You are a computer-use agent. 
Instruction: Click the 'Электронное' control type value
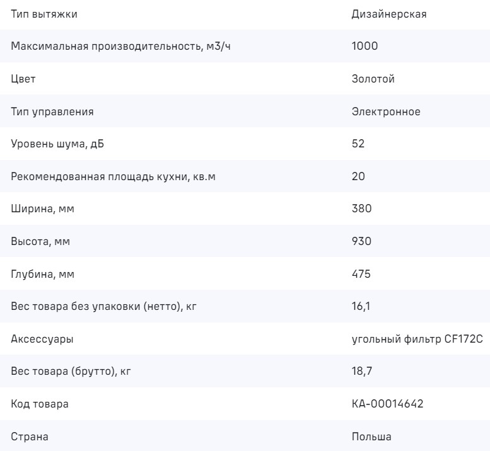tap(386, 112)
